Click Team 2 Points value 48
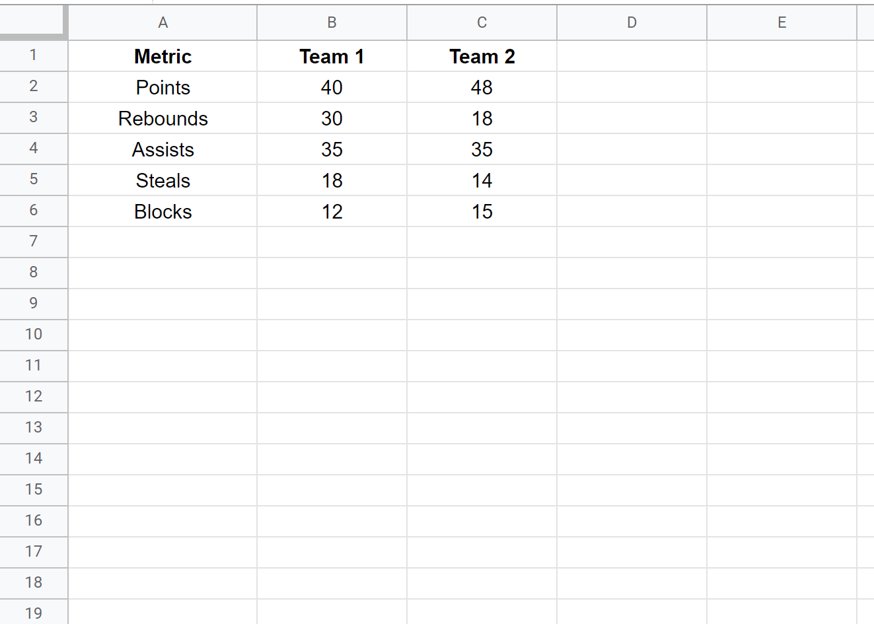Screen dimensions: 874x624 click(482, 88)
